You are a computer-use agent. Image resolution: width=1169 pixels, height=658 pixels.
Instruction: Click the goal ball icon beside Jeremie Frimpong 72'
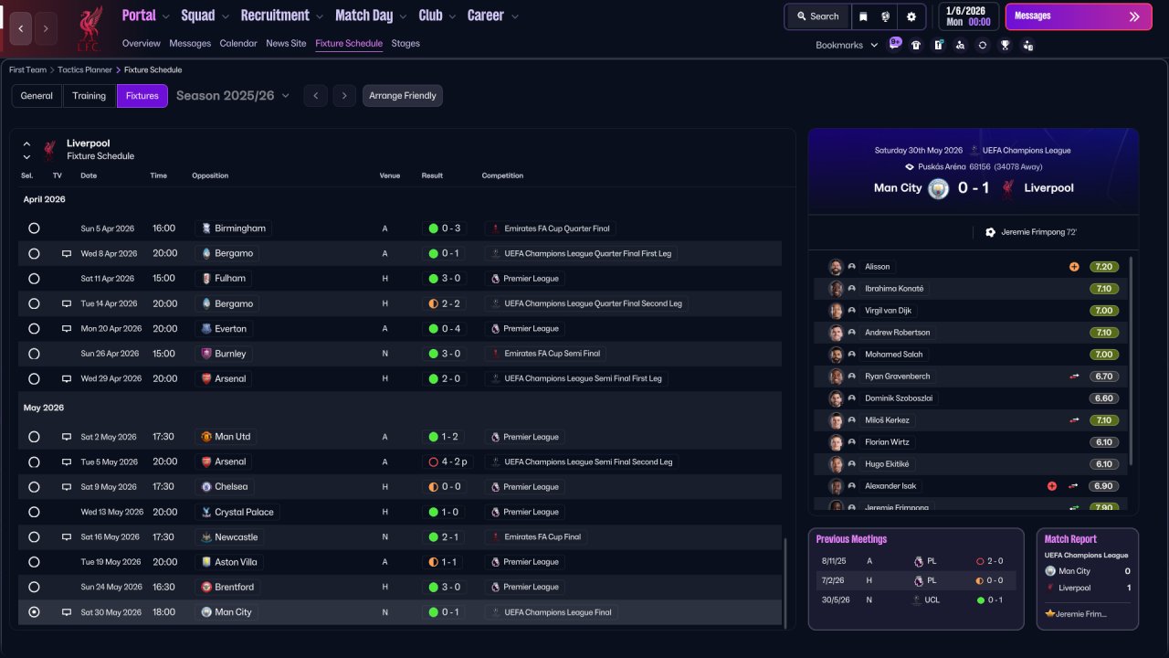point(990,232)
